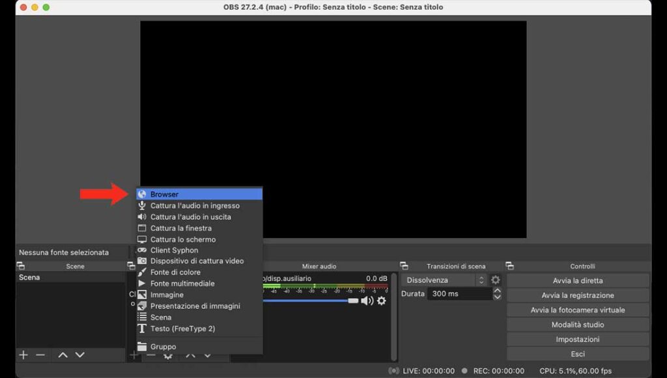The height and width of the screenshot is (378, 667).
Task: Click the Esci button
Action: (578, 354)
